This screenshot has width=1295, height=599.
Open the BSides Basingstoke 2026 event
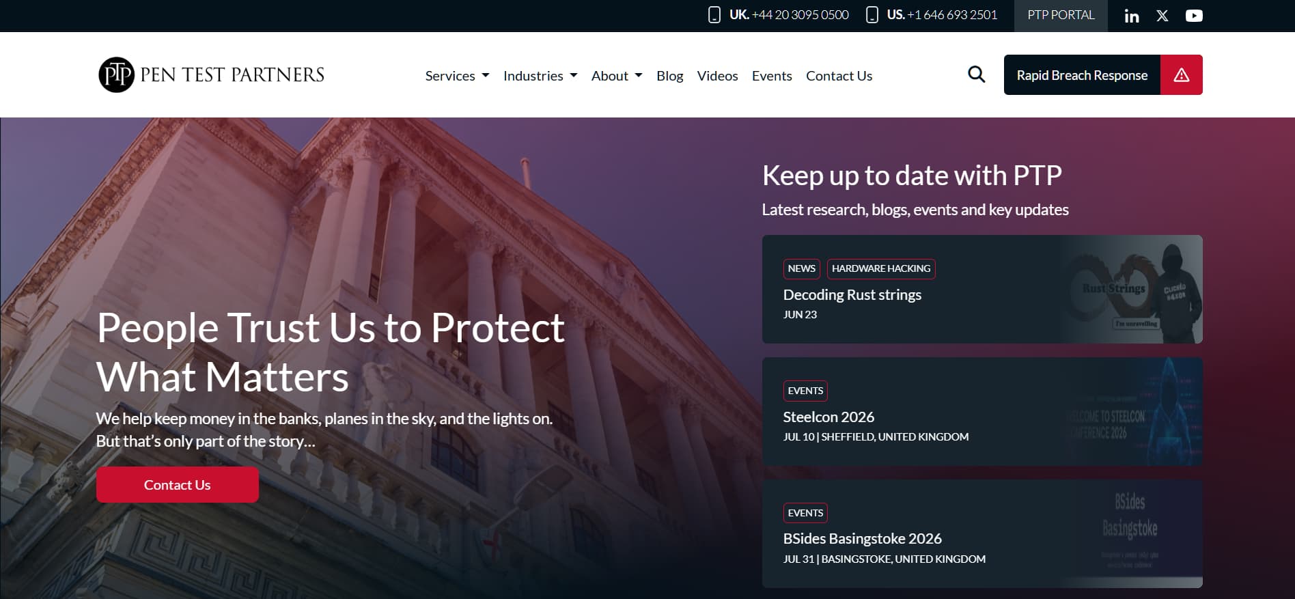pos(862,538)
